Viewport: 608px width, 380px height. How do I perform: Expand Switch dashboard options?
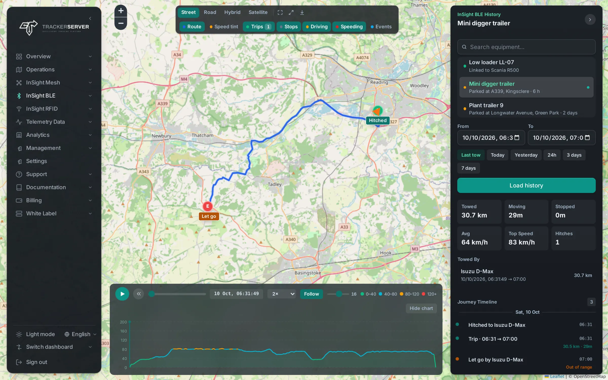(54, 347)
